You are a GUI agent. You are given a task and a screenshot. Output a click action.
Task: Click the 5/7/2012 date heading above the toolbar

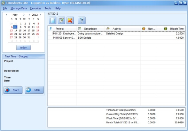pyautogui.click(x=53, y=14)
